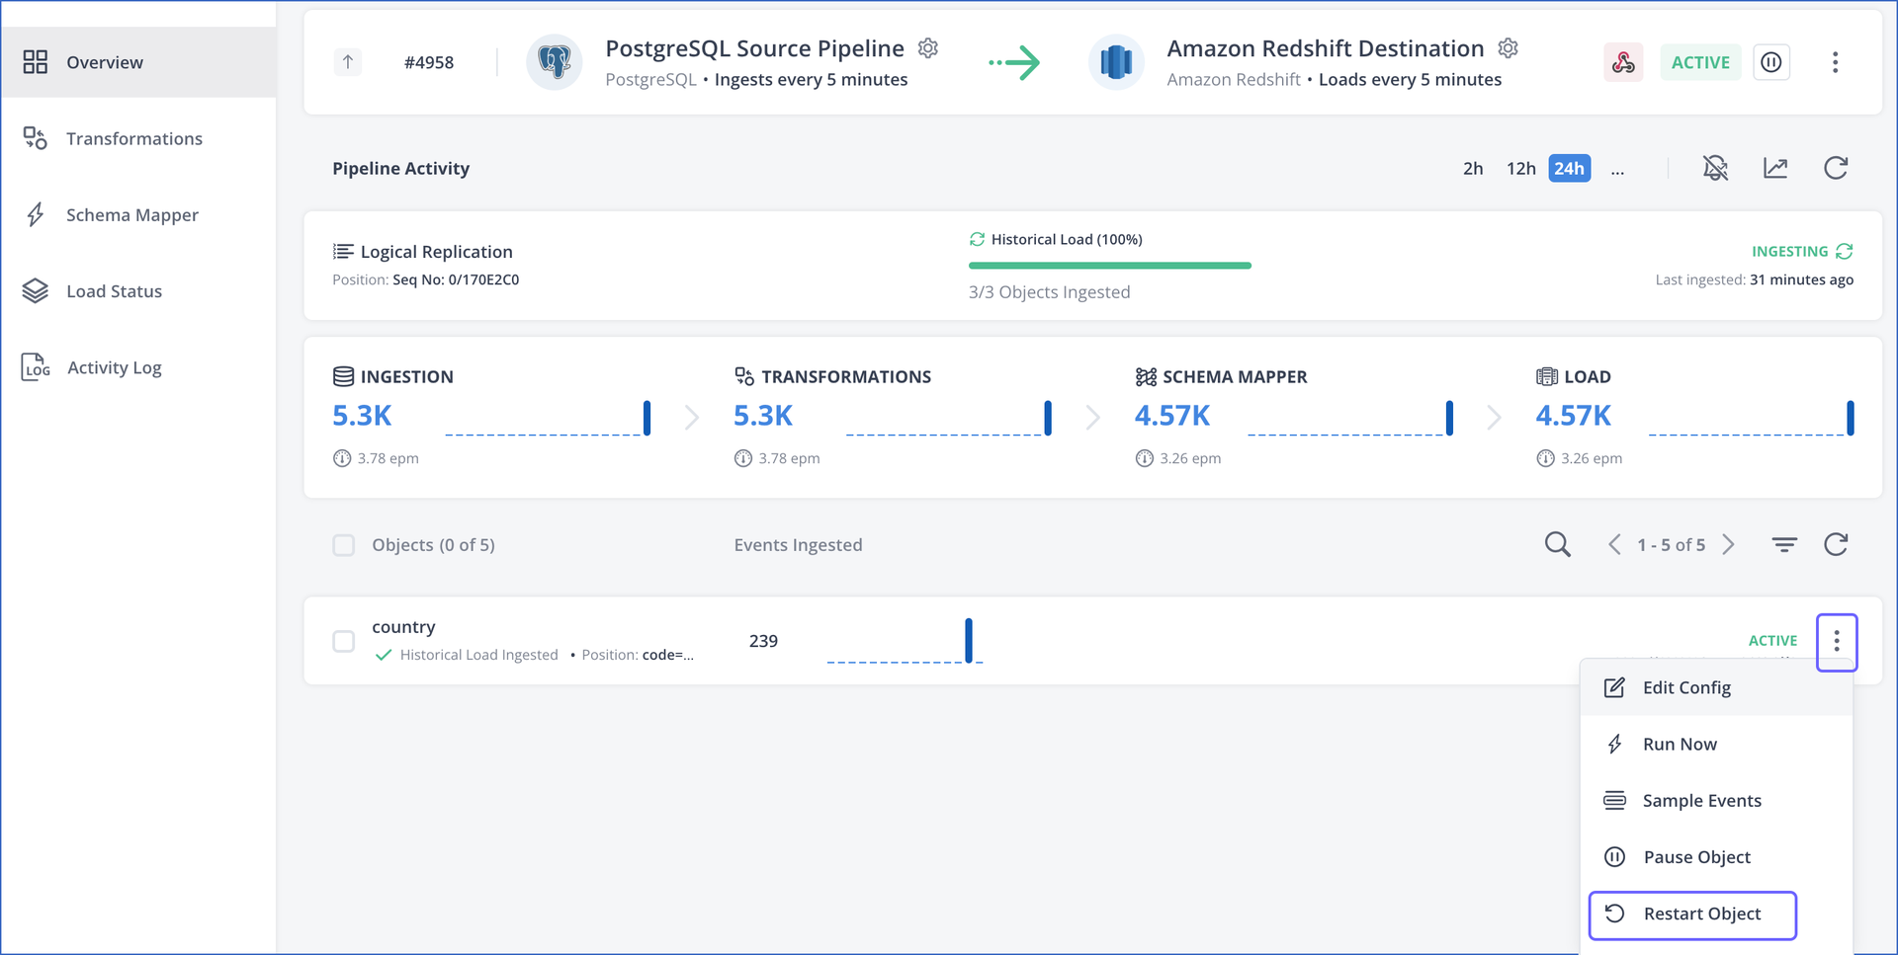1898x955 pixels.
Task: Click the PostgreSQL elephant source icon
Action: click(x=555, y=62)
